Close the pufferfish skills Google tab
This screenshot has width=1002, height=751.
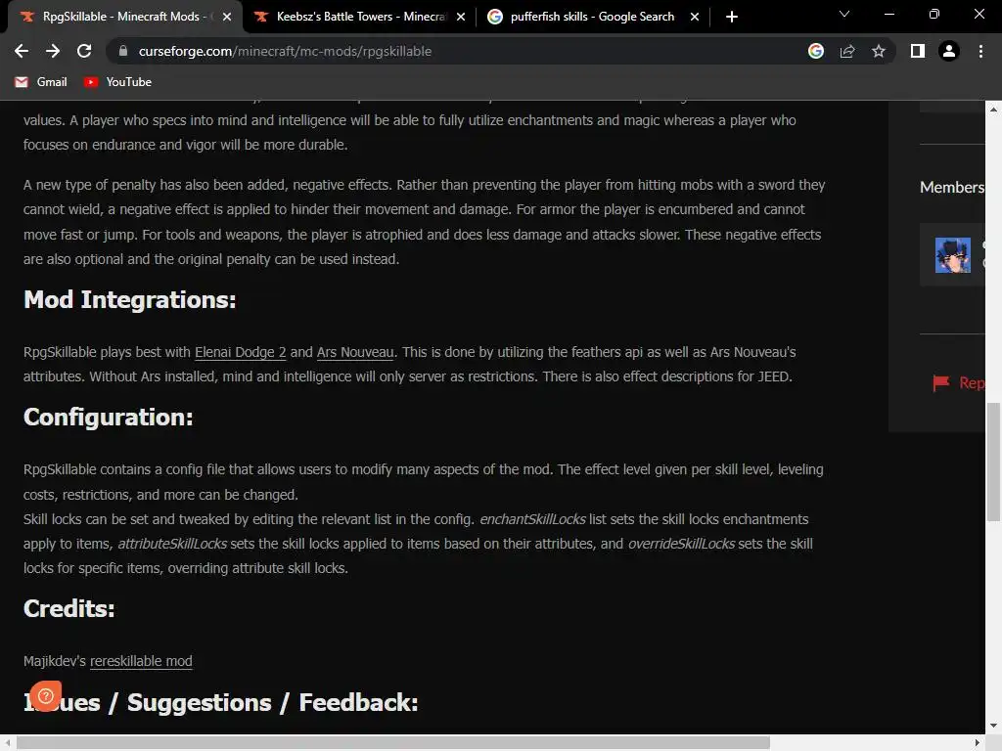tap(695, 17)
